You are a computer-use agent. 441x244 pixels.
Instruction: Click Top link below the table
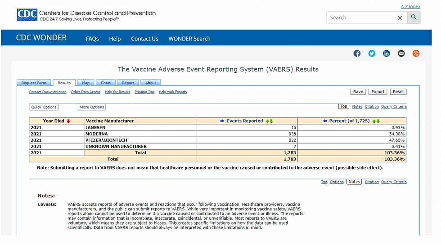pyautogui.click(x=324, y=182)
